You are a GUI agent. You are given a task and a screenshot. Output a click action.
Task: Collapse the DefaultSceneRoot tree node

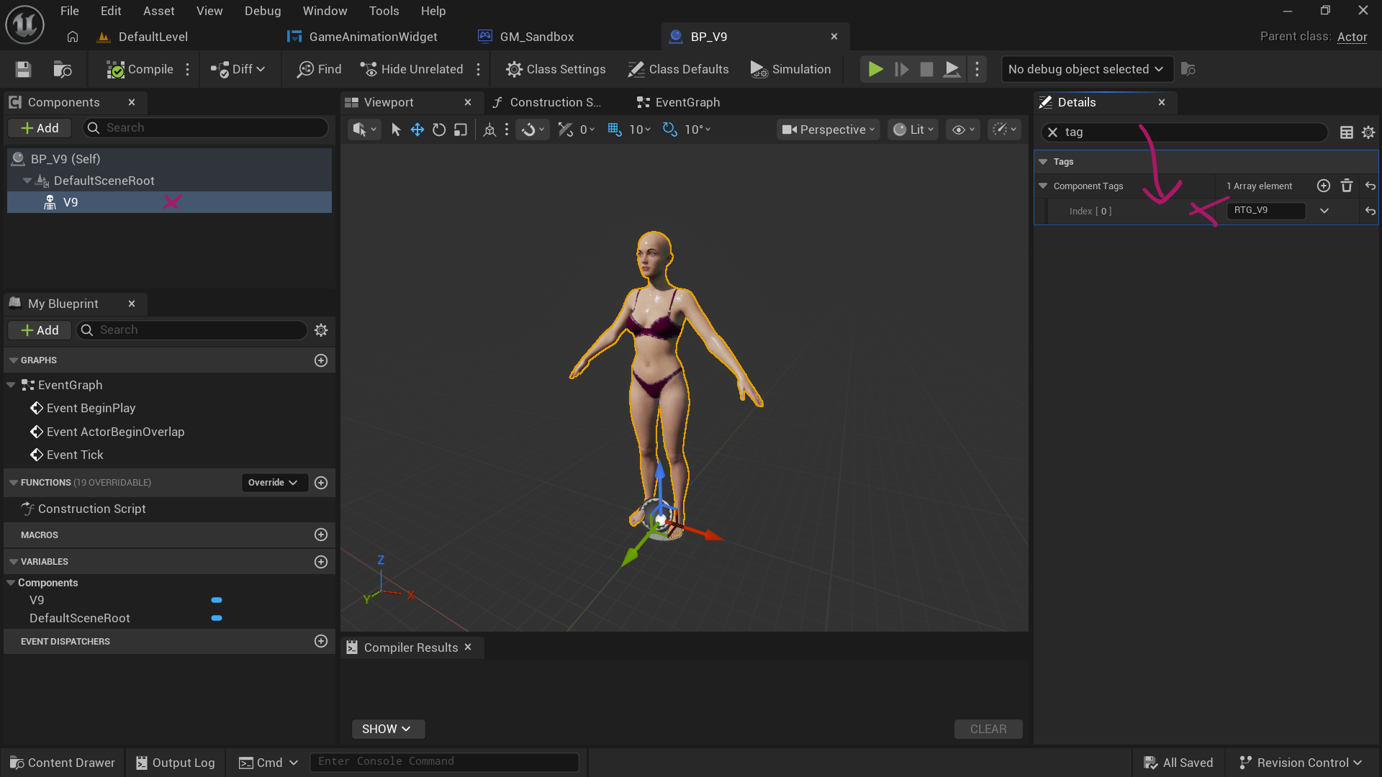(x=27, y=181)
